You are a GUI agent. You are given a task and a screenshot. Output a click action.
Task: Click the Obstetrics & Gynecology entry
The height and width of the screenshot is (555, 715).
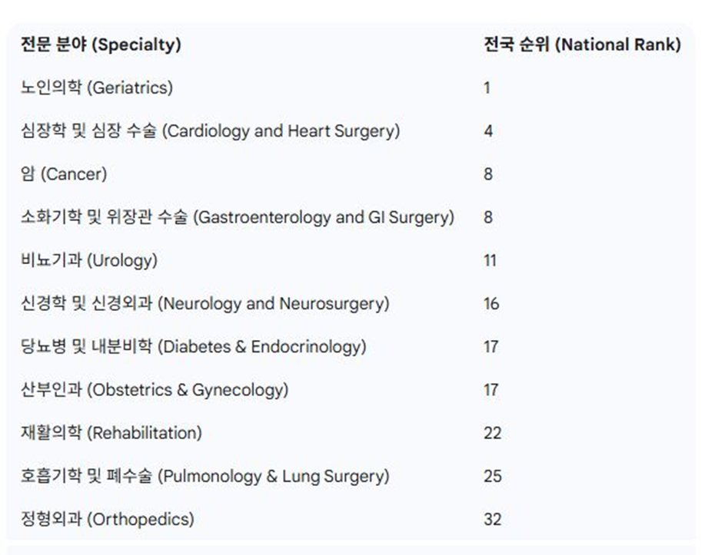(155, 390)
